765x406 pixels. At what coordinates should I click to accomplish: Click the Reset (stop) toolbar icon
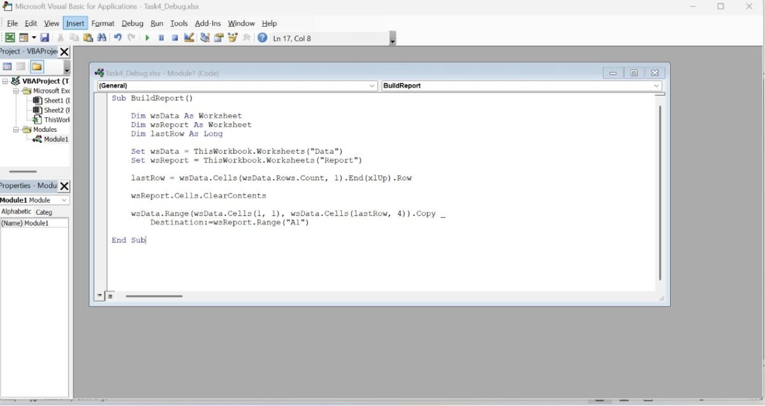[175, 38]
